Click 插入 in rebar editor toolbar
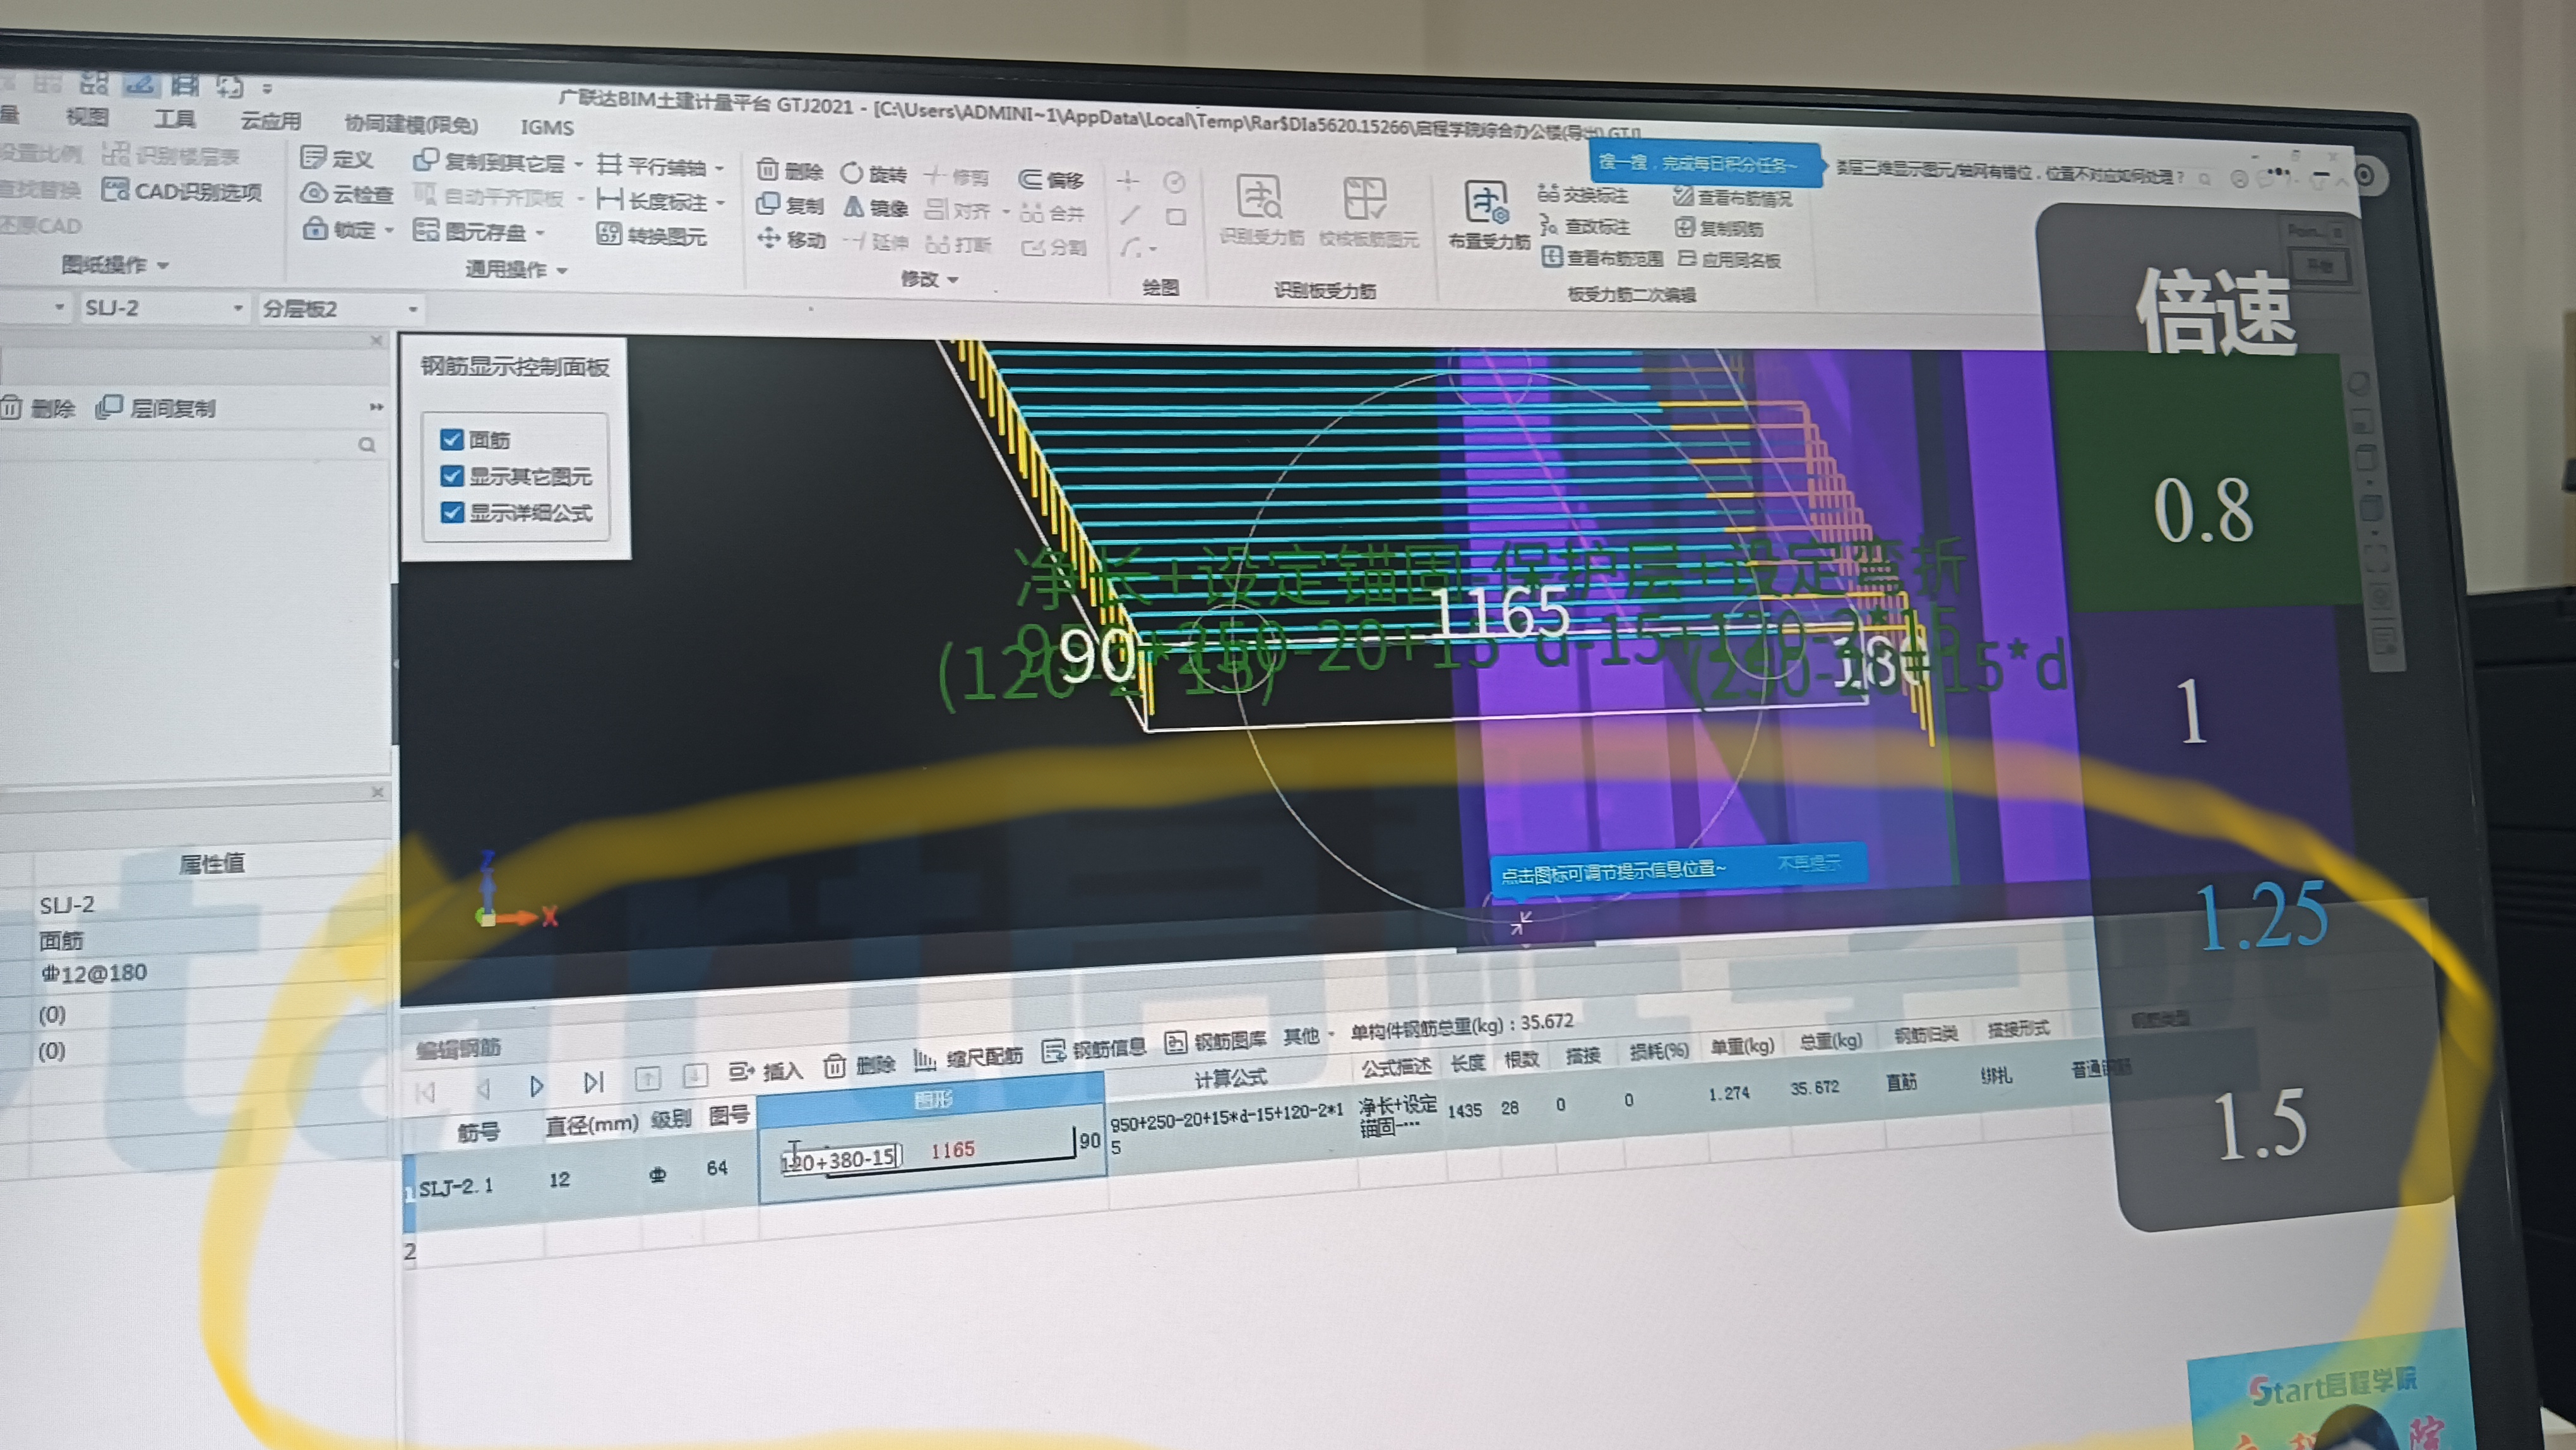The image size is (2576, 1450). click(x=766, y=1071)
